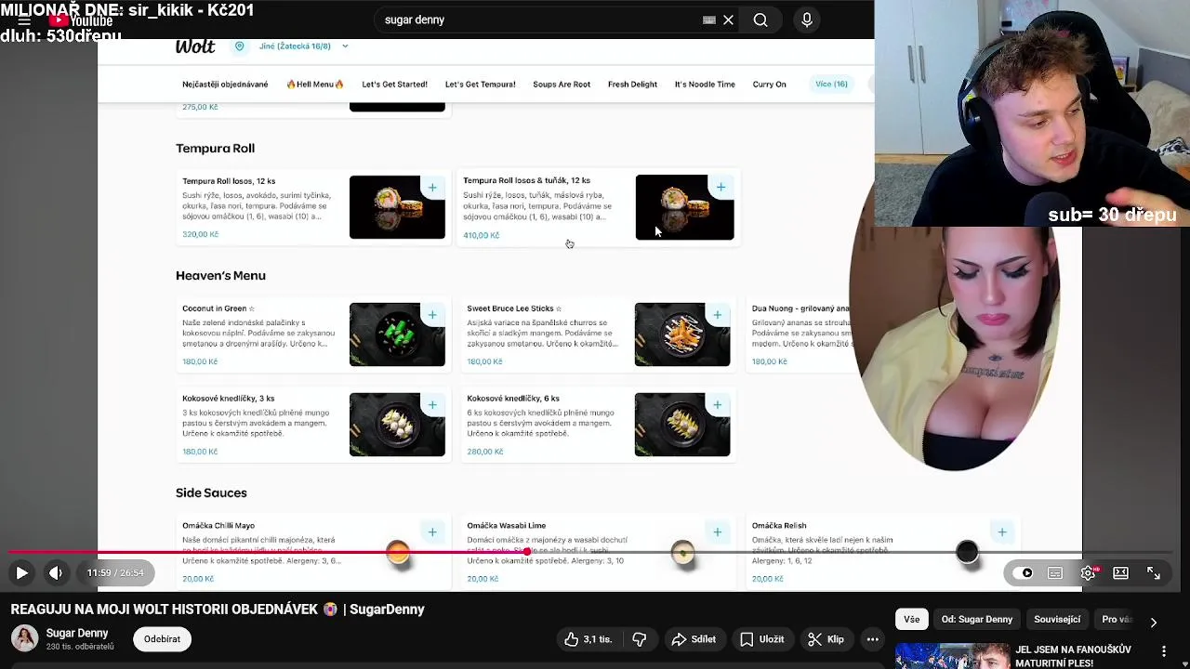Screen dimensions: 1190x669
Task: Add Omáčka Relish to cart
Action: pos(1002,532)
